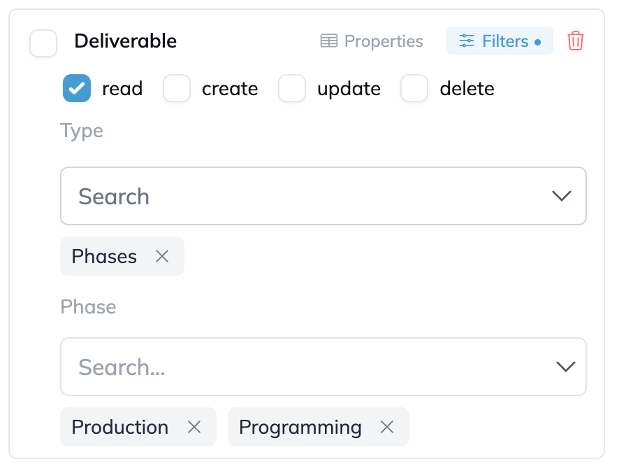
Task: Remove the Programming chip with its X
Action: tap(387, 427)
